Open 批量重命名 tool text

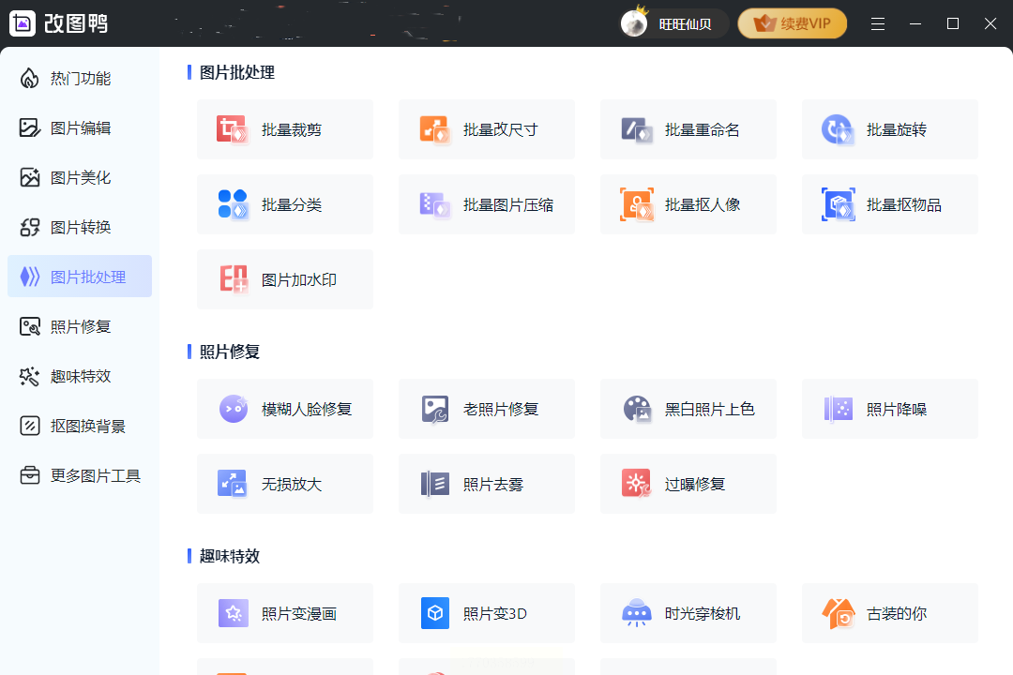coord(703,129)
